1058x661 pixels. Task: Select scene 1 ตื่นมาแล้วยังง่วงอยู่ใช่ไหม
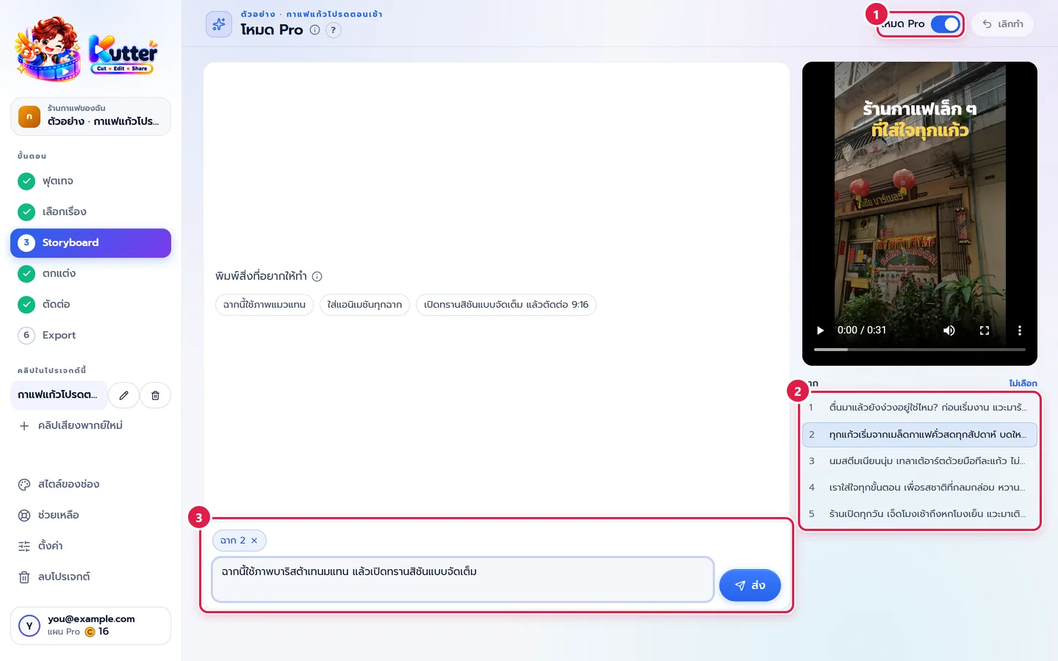(x=920, y=407)
